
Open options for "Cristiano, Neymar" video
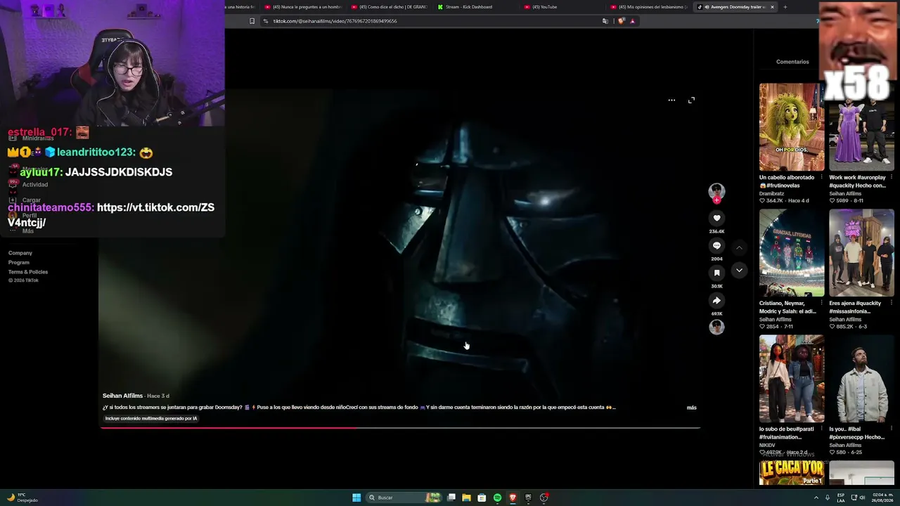pyautogui.click(x=821, y=303)
